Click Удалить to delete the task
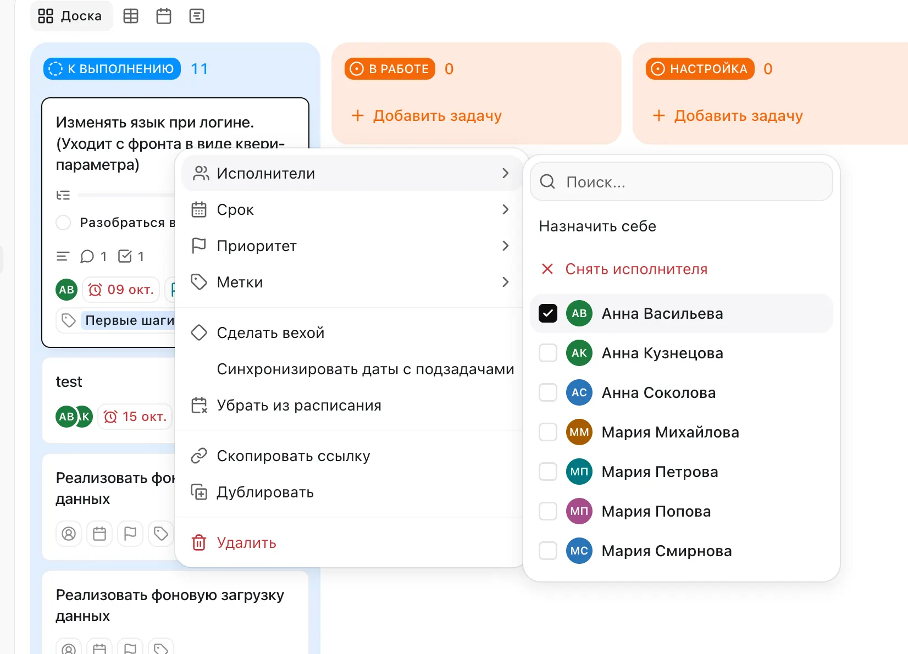 coord(351,542)
